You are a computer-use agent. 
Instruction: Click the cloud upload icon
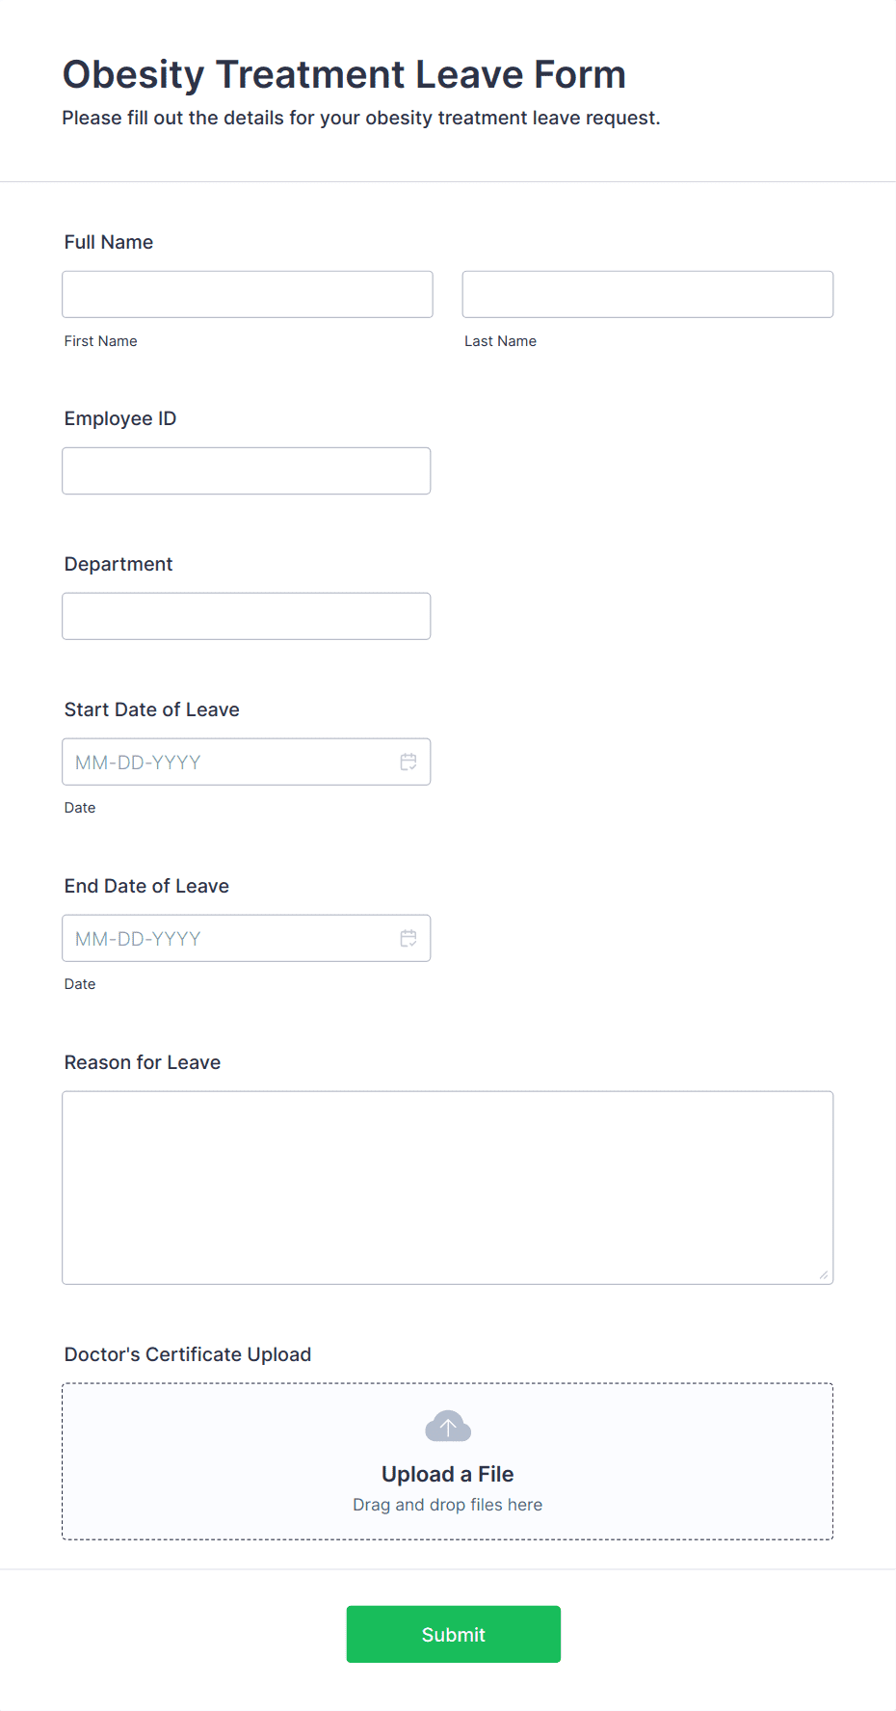pyautogui.click(x=448, y=1427)
